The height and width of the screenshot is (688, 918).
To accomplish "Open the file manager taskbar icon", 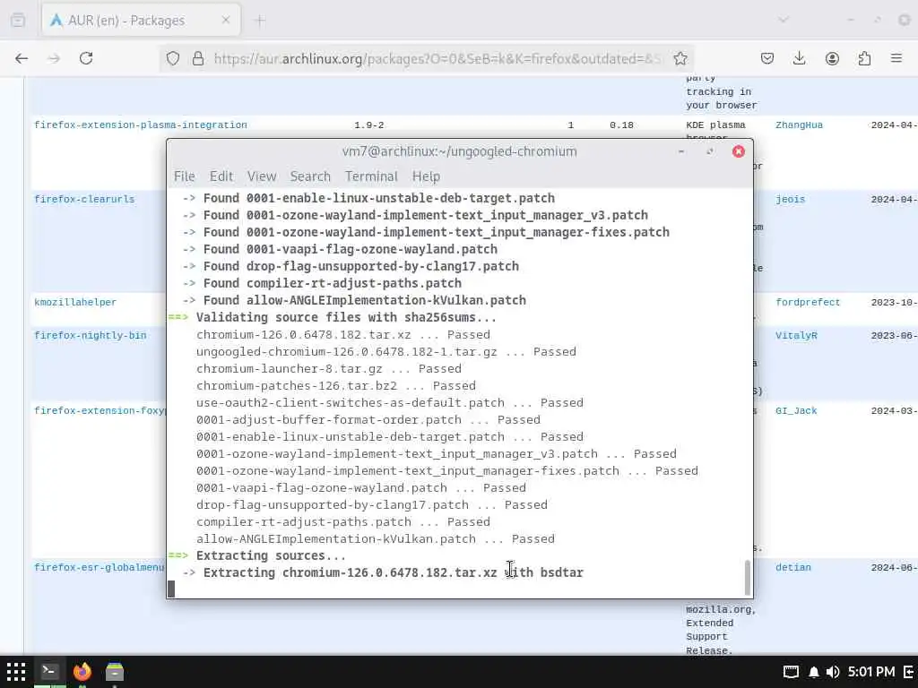I will coord(115,672).
